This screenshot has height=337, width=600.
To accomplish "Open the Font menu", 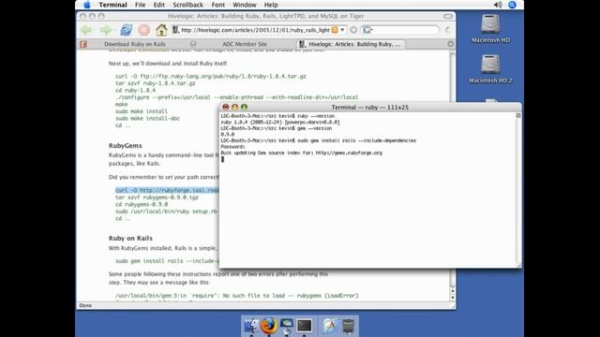I will [x=218, y=5].
